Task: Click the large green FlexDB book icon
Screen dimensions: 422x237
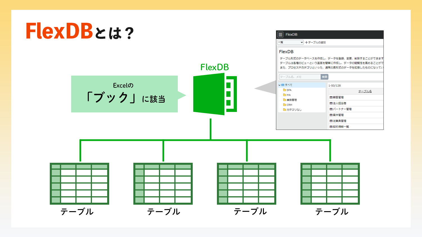Action: (215, 94)
